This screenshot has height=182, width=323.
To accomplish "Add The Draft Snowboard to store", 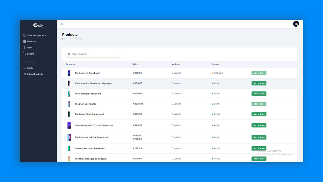I will click(x=259, y=104).
